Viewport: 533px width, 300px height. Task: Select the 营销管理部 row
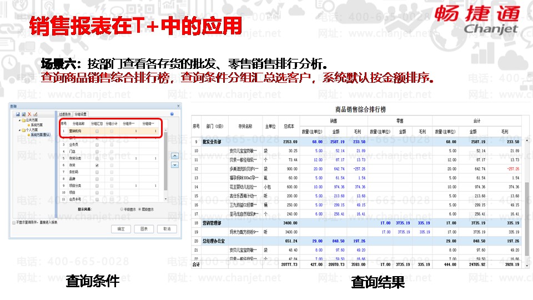[357, 223]
